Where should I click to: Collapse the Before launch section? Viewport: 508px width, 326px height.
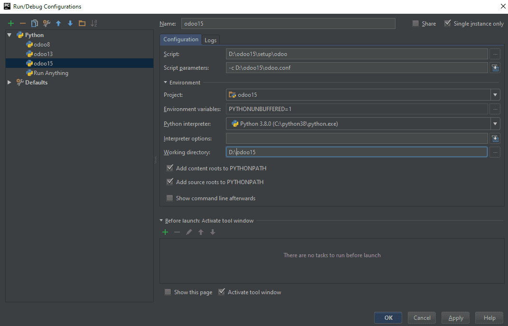pyautogui.click(x=161, y=220)
